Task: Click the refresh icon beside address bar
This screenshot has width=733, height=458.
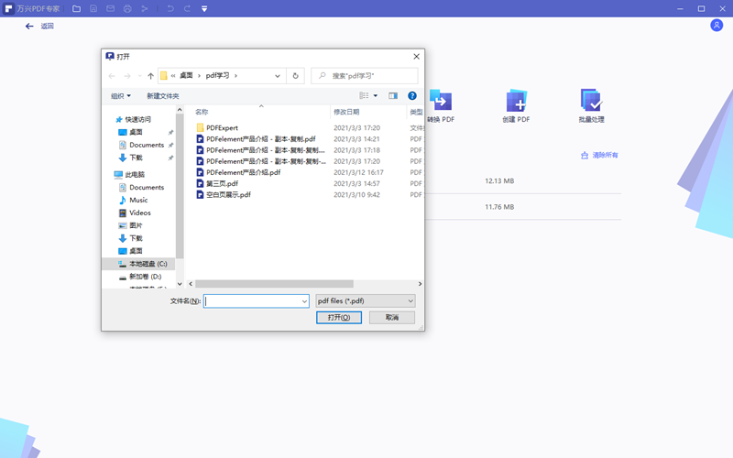Action: (x=296, y=76)
